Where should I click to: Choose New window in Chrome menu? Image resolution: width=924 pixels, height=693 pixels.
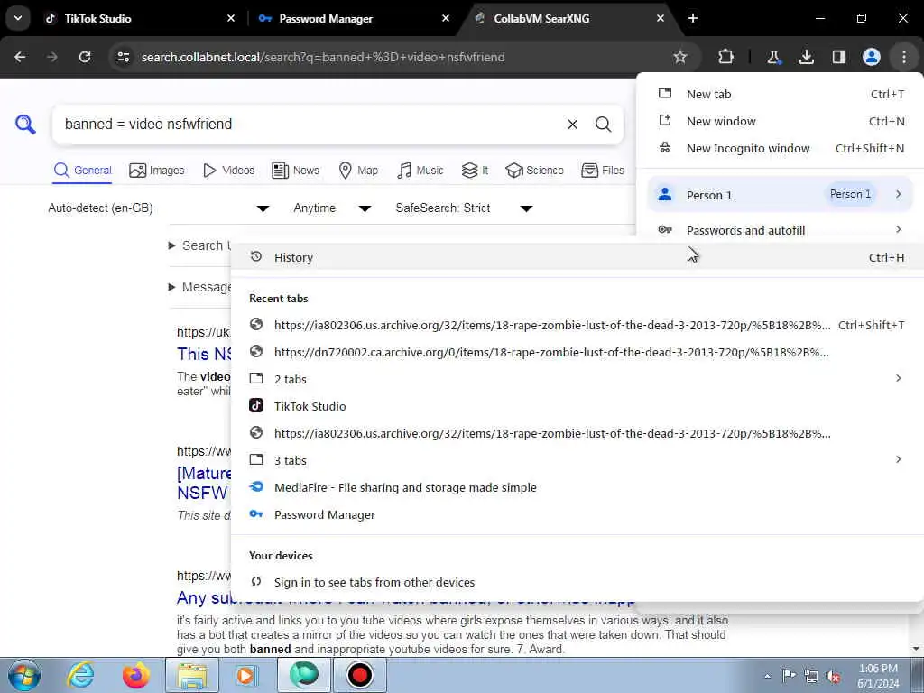[781, 122]
